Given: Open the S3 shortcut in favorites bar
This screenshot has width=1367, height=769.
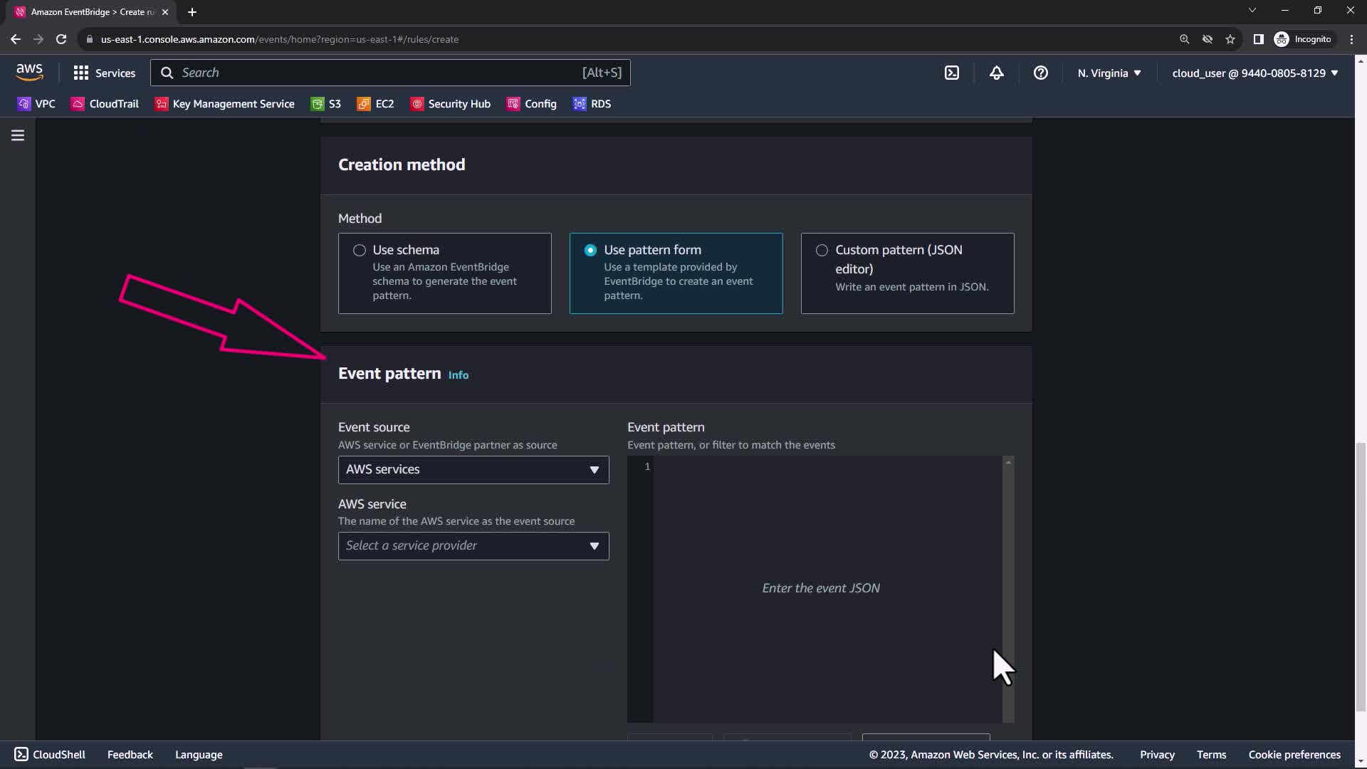Looking at the screenshot, I should pos(326,104).
